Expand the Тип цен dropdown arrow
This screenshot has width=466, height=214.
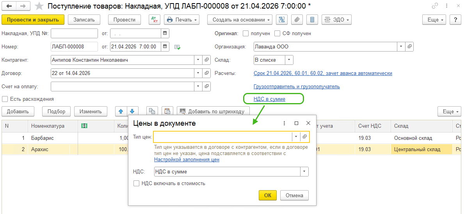(296, 137)
